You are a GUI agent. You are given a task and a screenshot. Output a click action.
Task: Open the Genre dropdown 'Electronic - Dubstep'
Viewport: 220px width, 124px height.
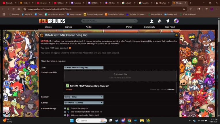coord(84,103)
